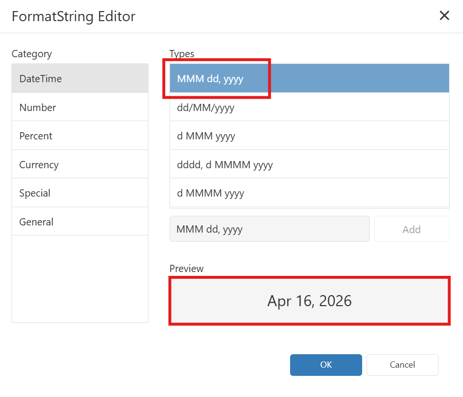Select the 'MMM dd, yyyy' format type
Screen dimensions: 463x397
coord(309,78)
